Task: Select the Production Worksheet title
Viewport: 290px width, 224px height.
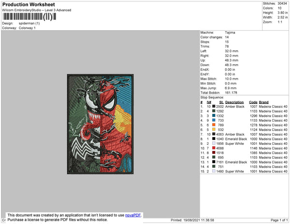Action: 29,5
